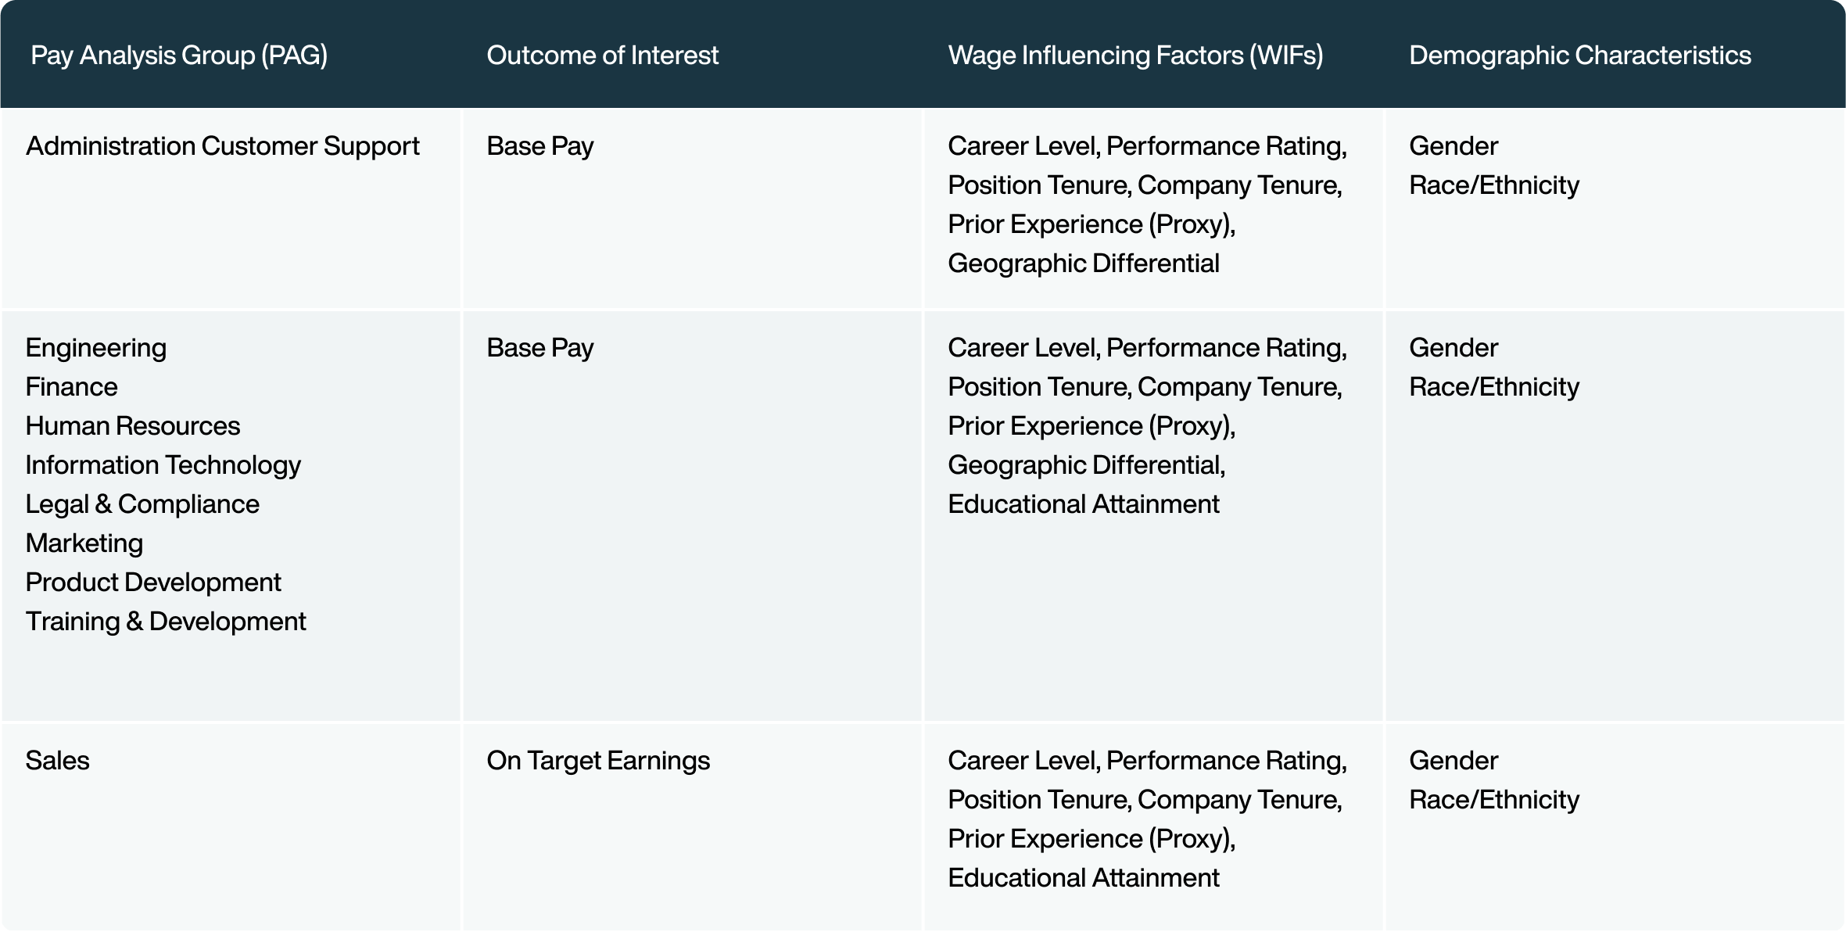This screenshot has width=1846, height=932.
Task: Click the Training & Development entry
Action: [x=166, y=622]
